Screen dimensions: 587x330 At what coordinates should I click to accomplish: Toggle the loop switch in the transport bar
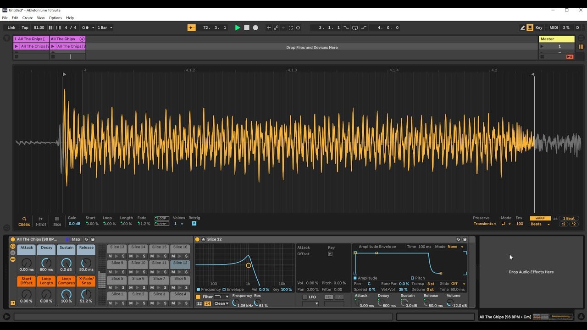[x=355, y=27]
